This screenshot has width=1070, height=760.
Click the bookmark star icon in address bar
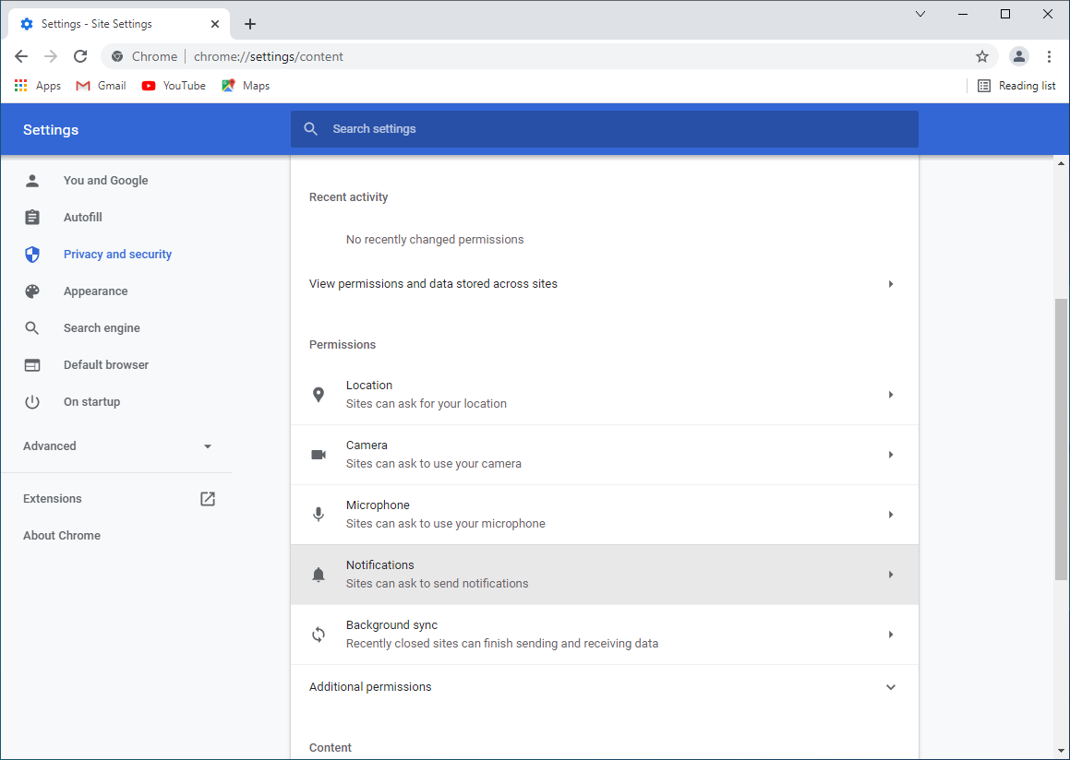(x=982, y=56)
